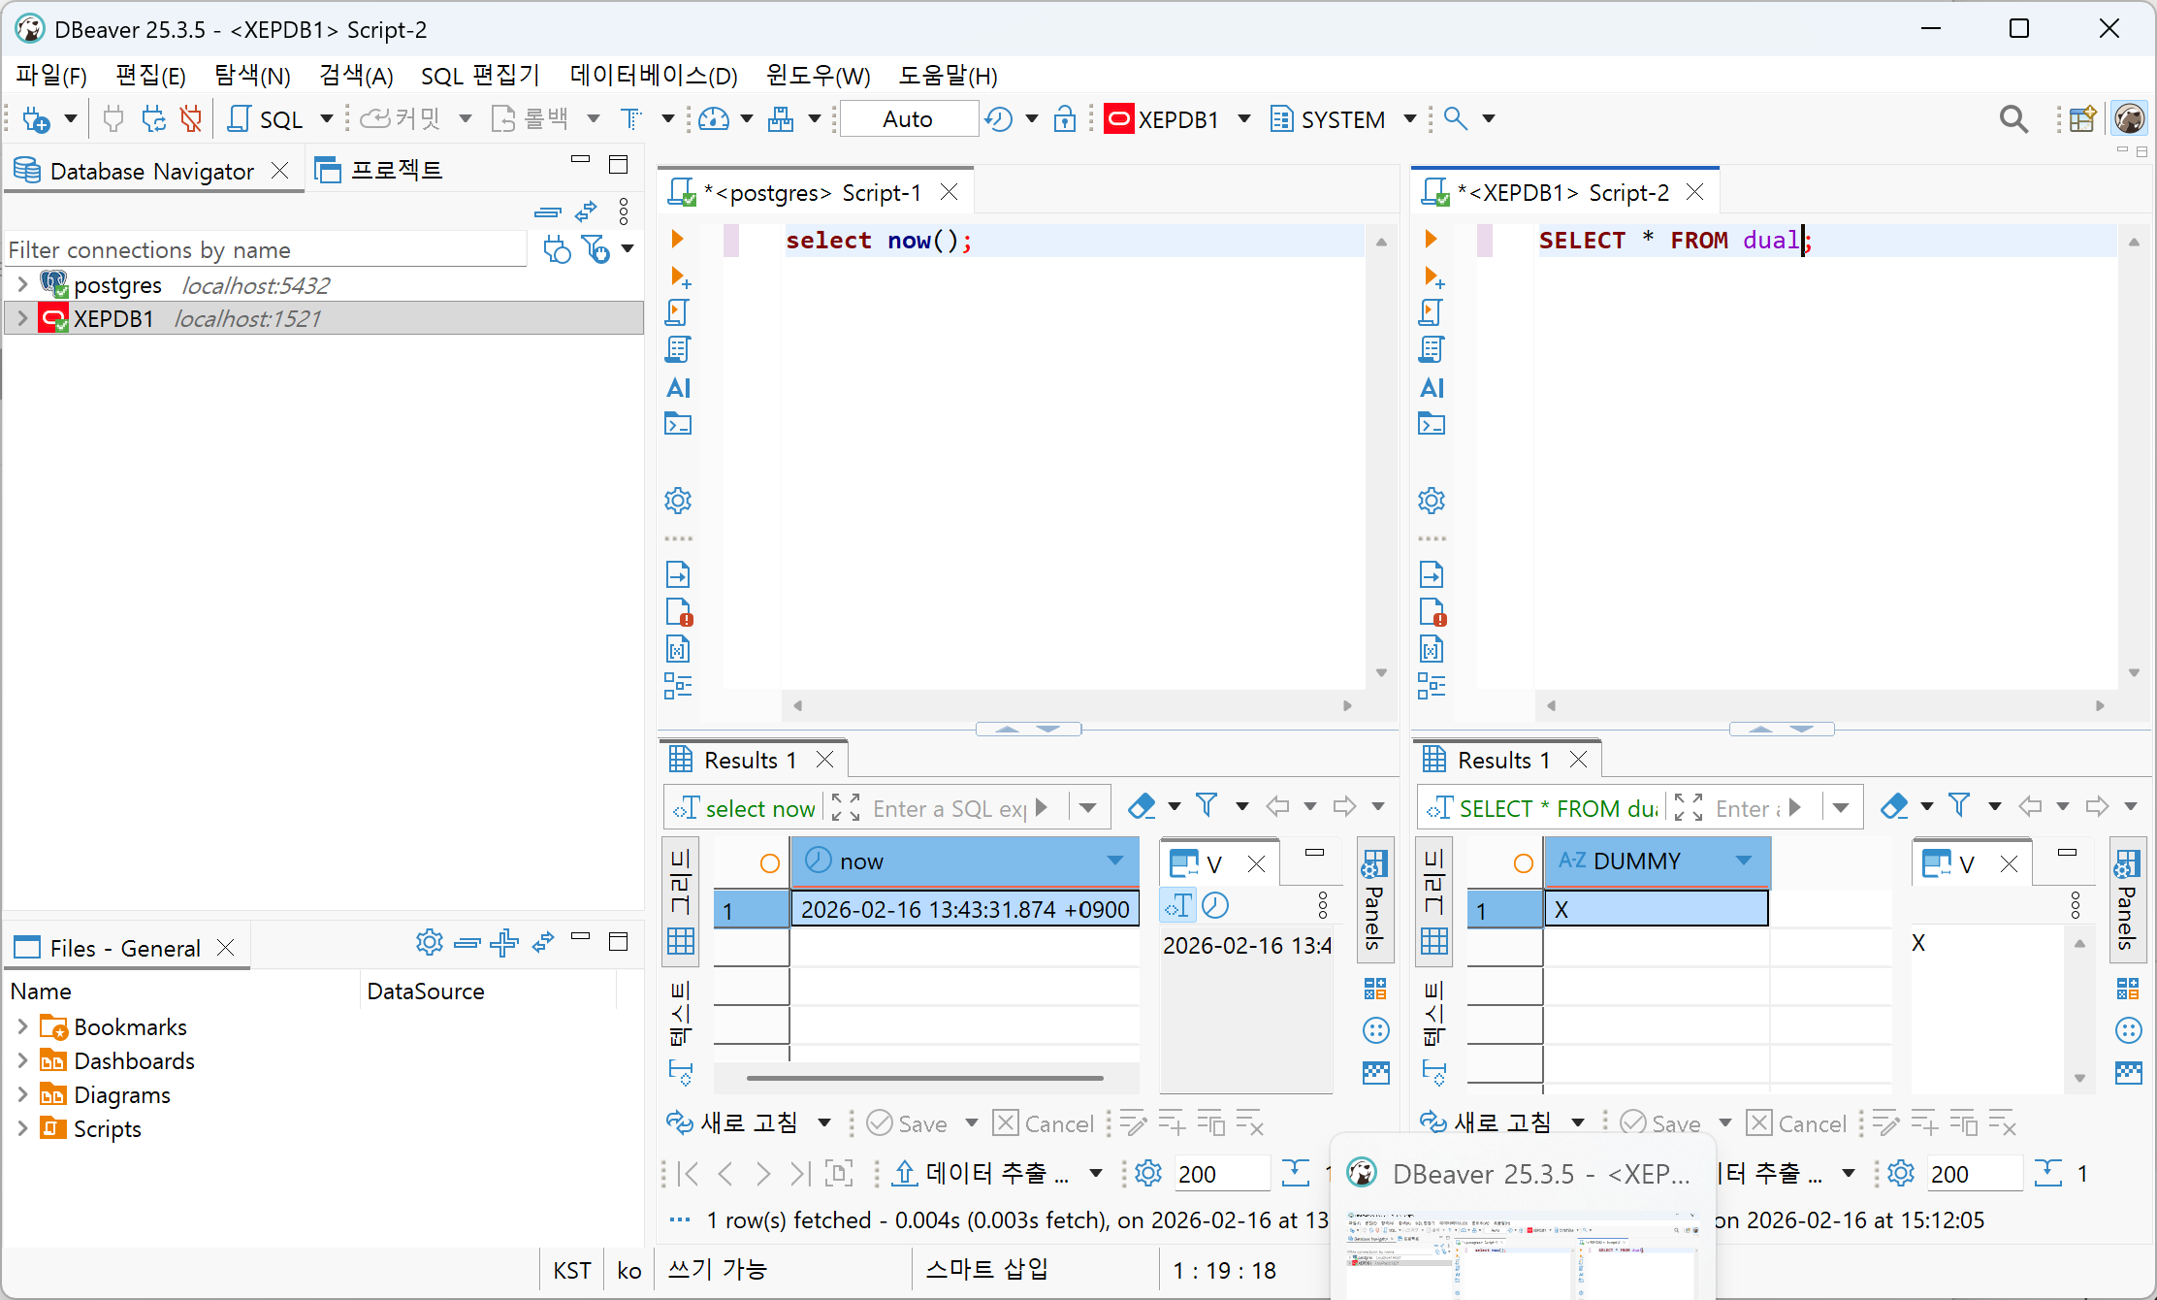This screenshot has width=2157, height=1300.
Task: Open the AI assistant icon in Script-2
Action: [1432, 388]
